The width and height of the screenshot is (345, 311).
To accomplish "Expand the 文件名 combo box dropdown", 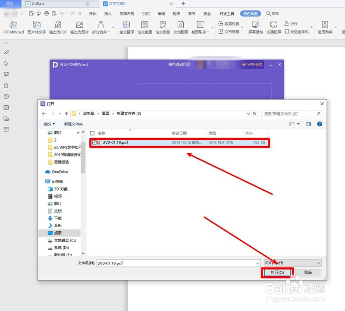I will (257, 263).
